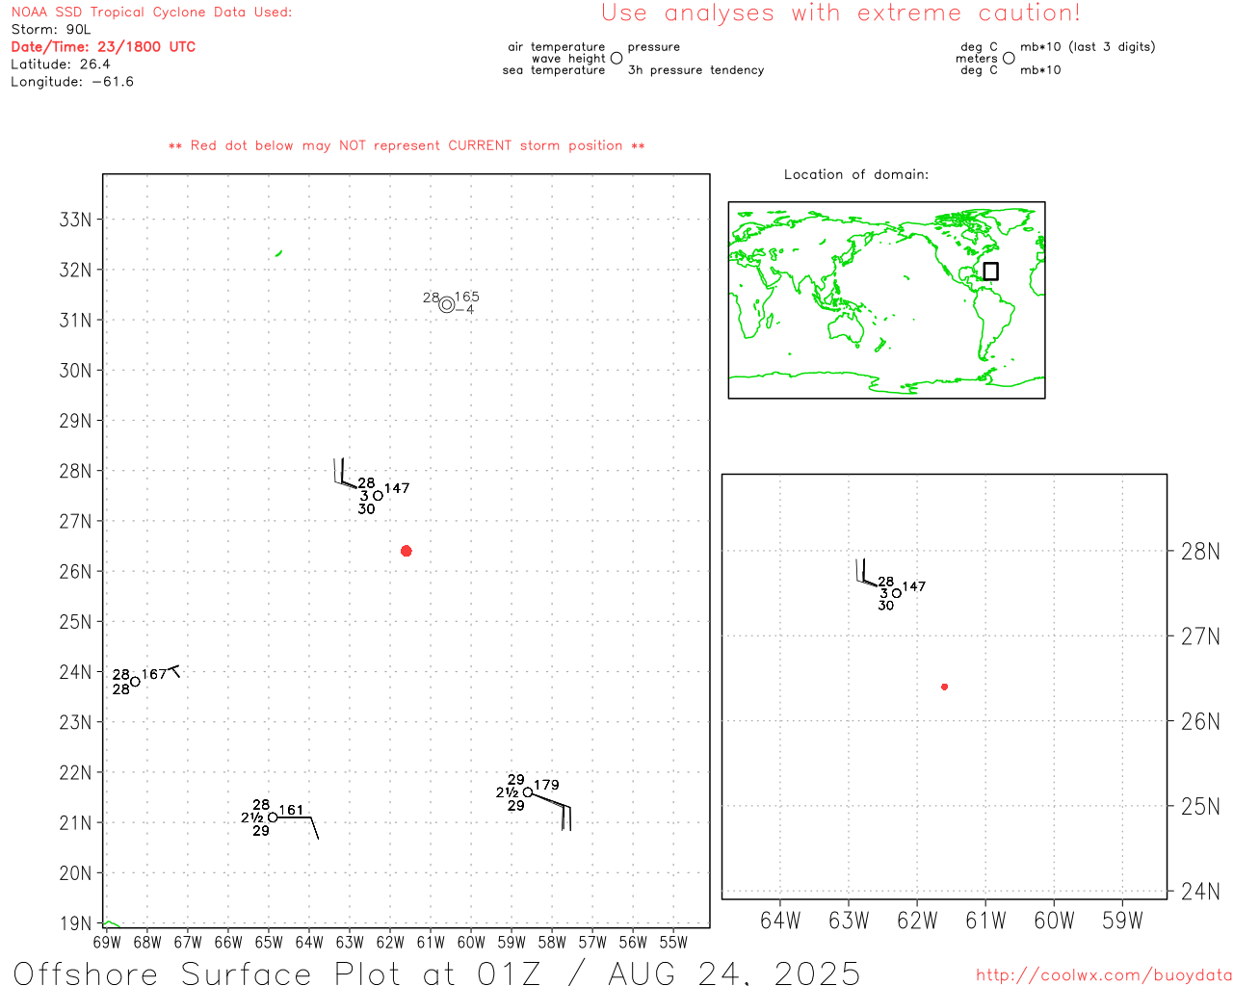This screenshot has height=986, width=1233.
Task: Click the 'Storm: 90L' text
Action: (x=51, y=30)
